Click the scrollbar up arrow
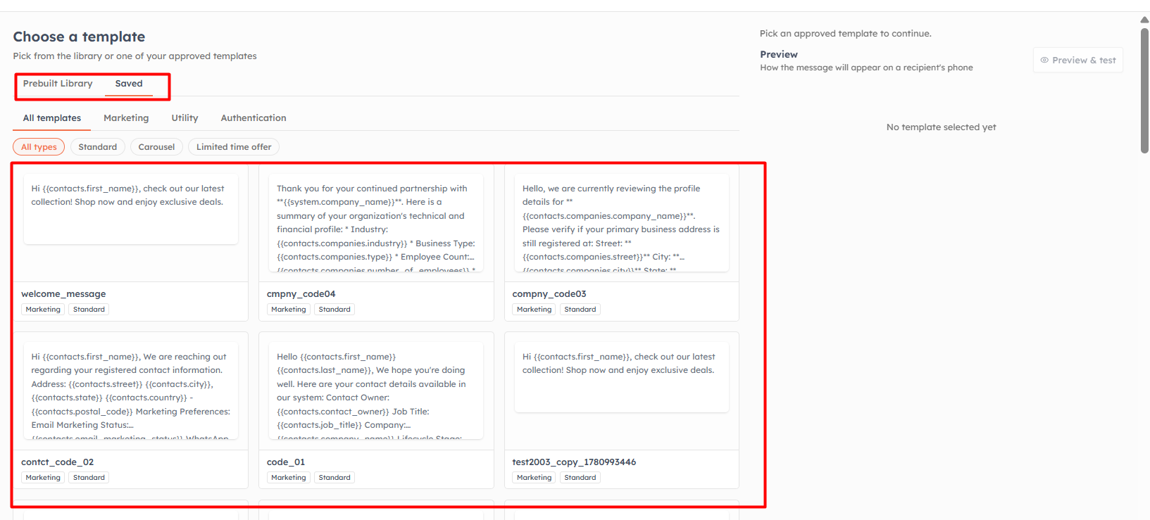Viewport: 1150px width, 520px height. click(x=1144, y=20)
